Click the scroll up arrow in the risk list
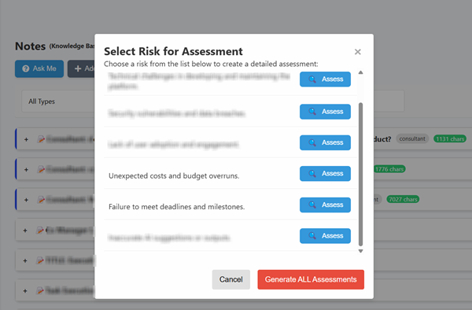The height and width of the screenshot is (310, 472). click(360, 72)
